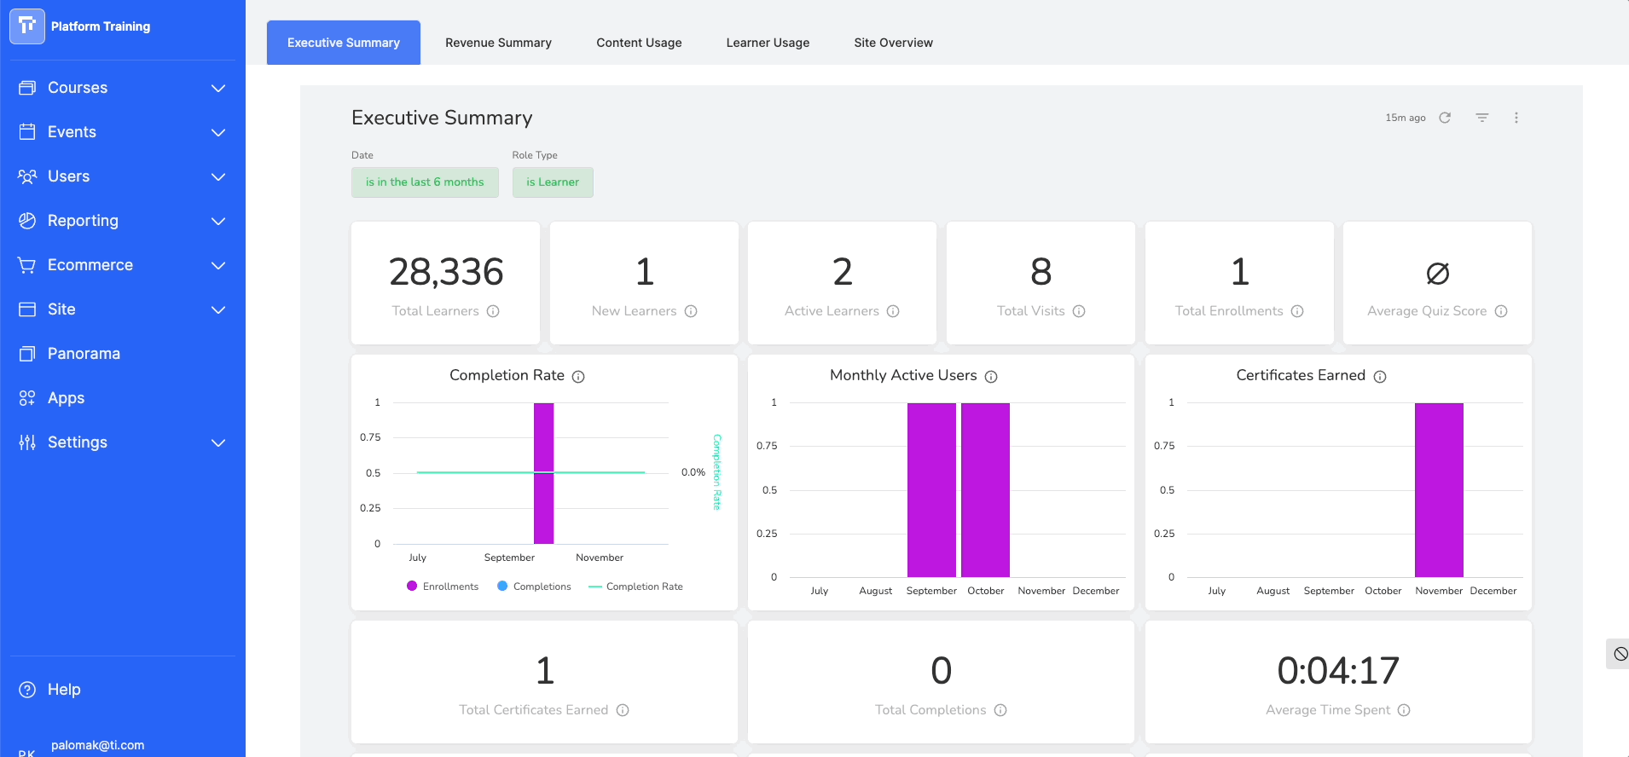Toggle the Completions legend series
This screenshot has width=1629, height=757.
(x=534, y=587)
